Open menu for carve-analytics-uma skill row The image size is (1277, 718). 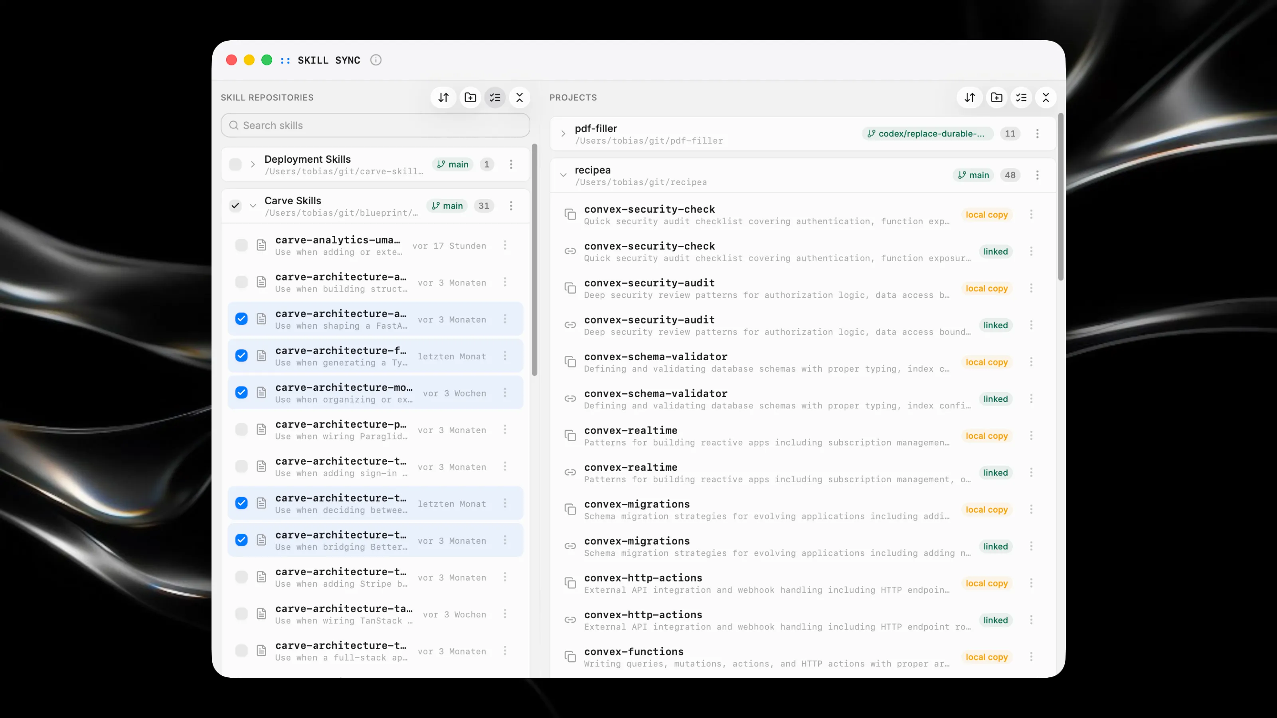point(505,245)
